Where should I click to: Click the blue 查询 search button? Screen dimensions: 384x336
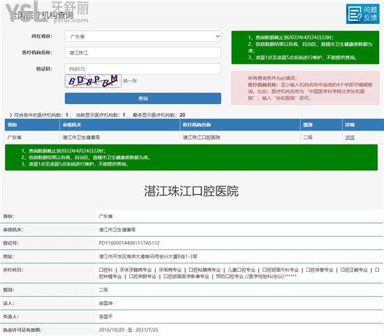pos(142,98)
